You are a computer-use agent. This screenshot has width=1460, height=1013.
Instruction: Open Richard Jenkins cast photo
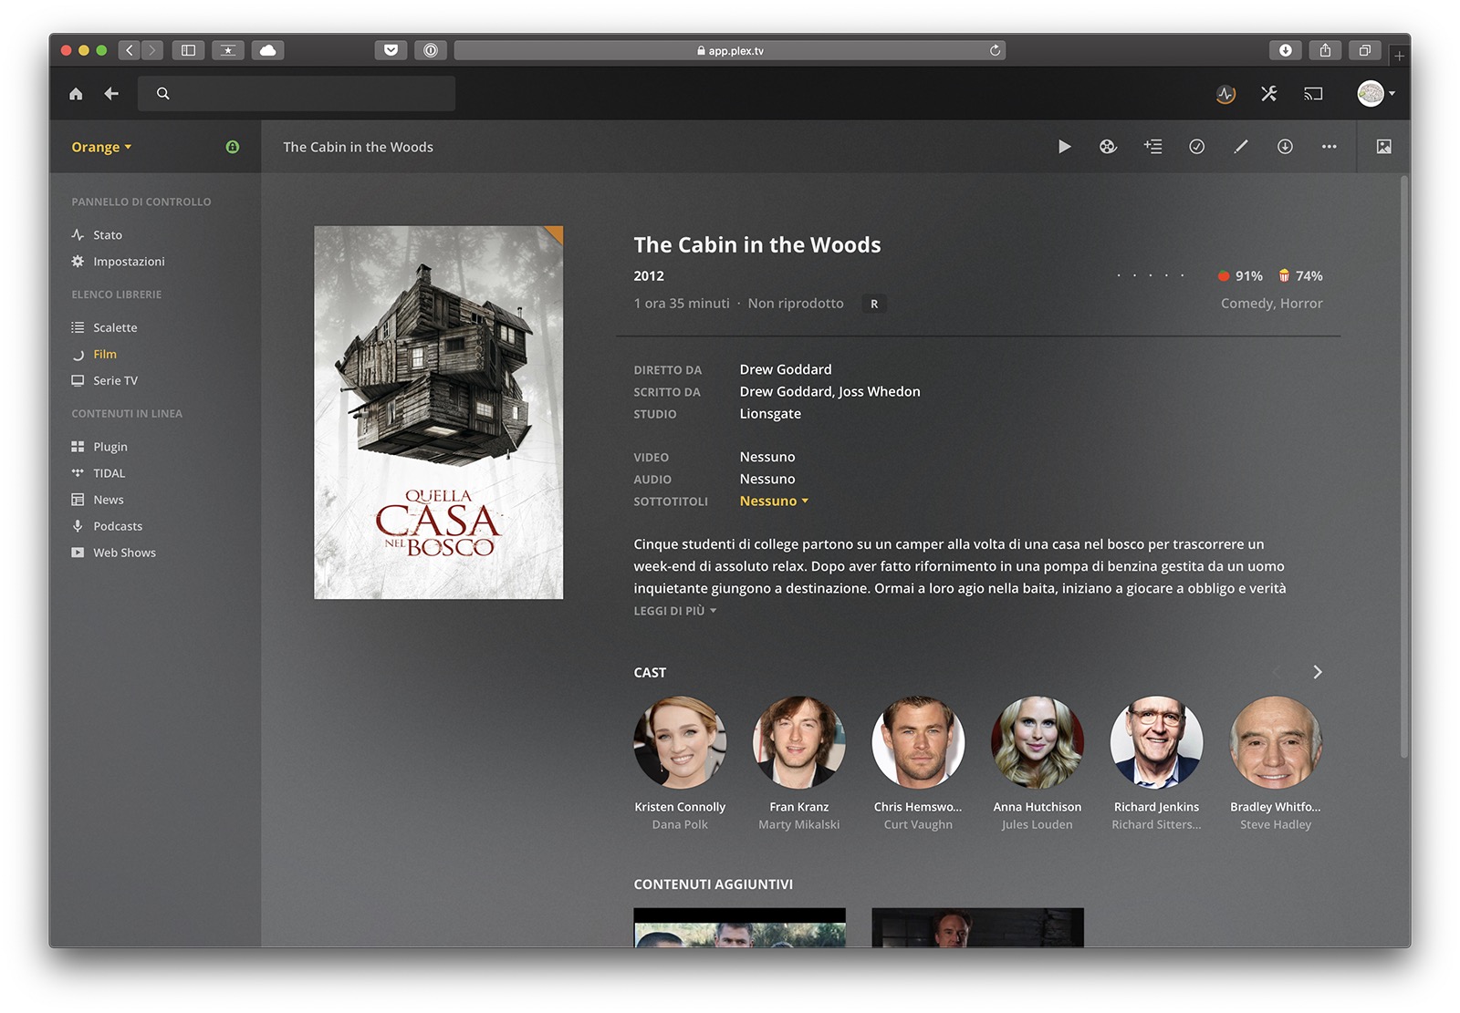click(1156, 742)
